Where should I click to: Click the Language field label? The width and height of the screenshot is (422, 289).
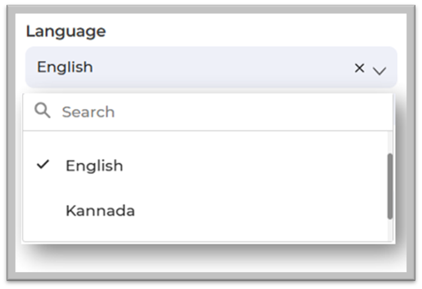coord(65,31)
